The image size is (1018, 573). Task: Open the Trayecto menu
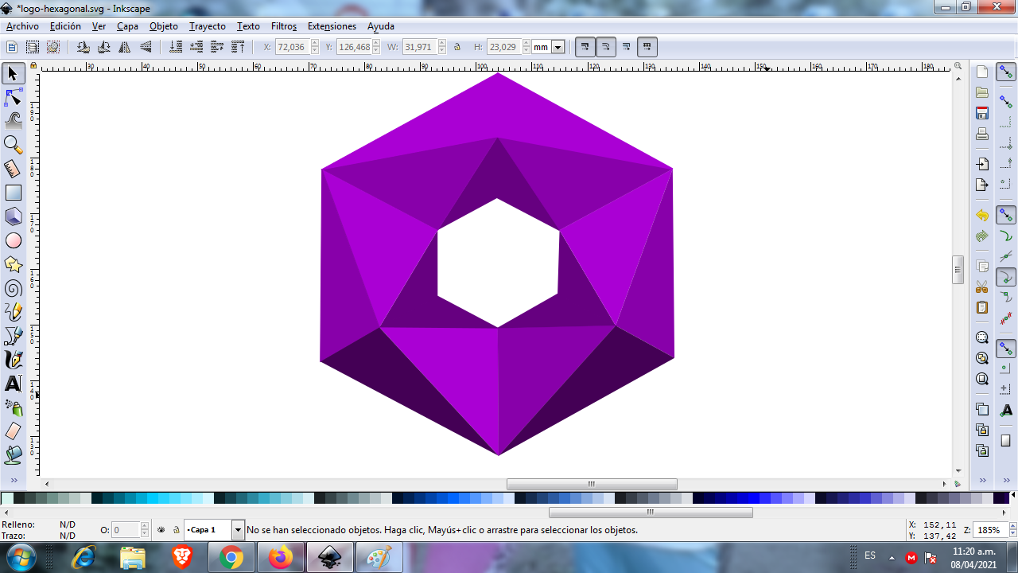pos(208,26)
